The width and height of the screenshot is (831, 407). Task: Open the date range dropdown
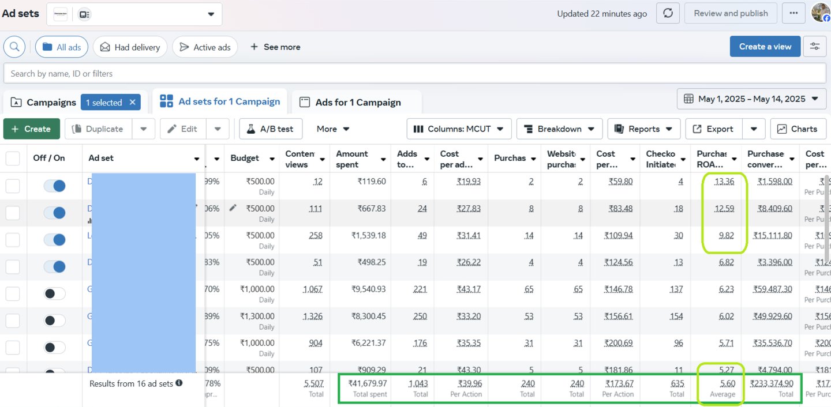click(x=751, y=99)
